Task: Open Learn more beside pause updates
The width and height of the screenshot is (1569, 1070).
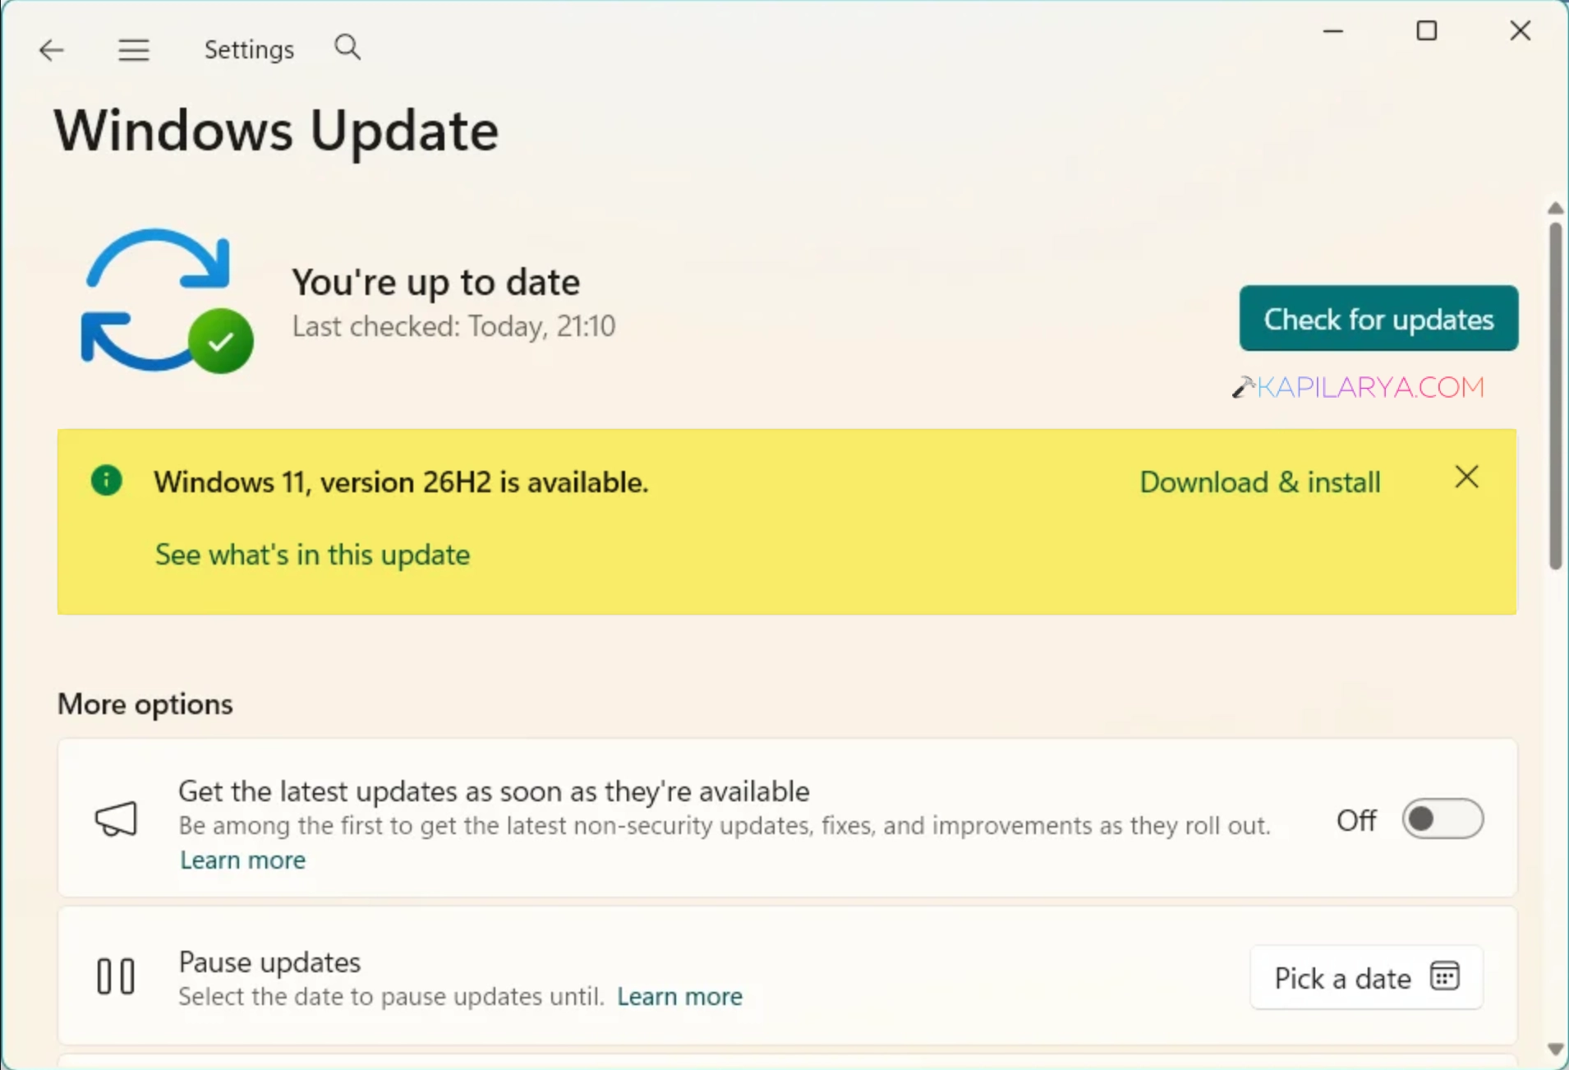Action: tap(679, 996)
